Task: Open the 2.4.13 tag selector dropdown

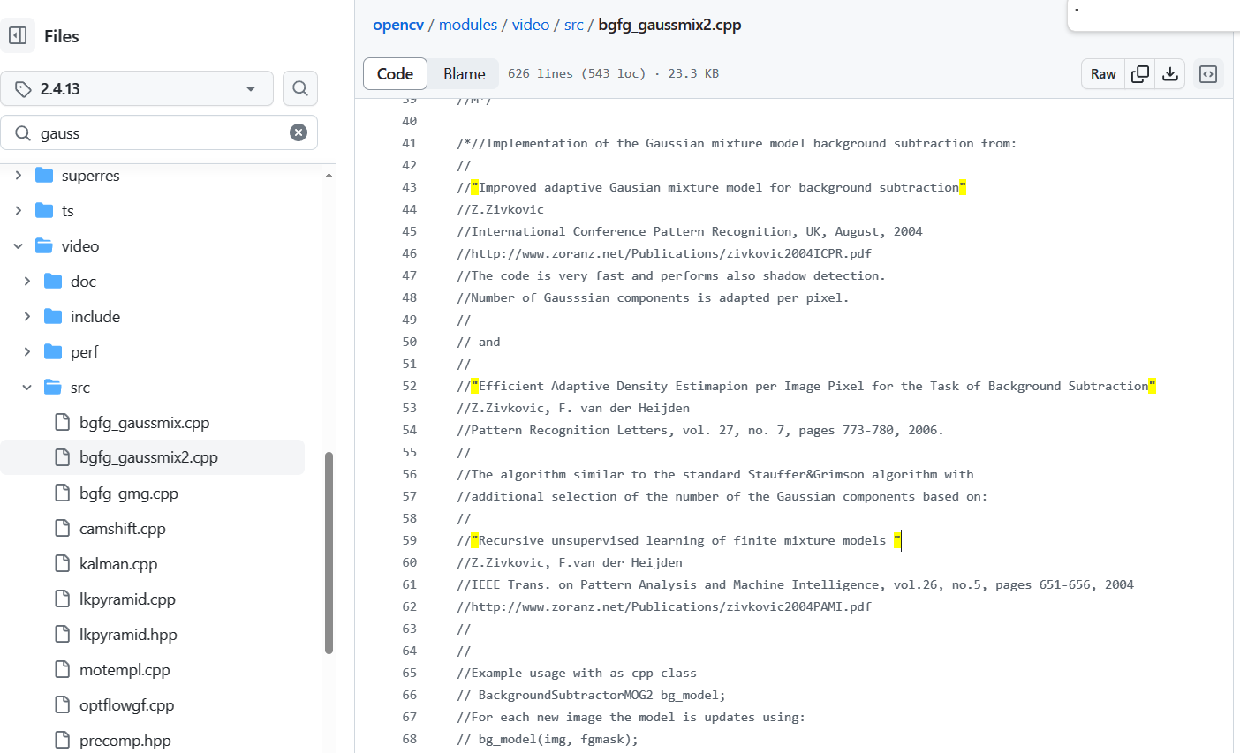Action: point(137,88)
